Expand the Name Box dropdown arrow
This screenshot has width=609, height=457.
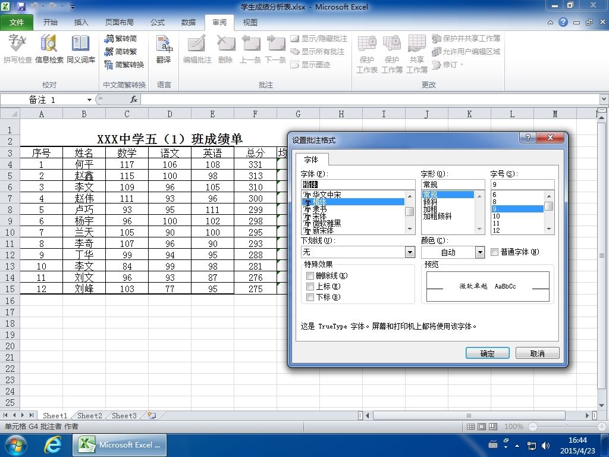pyautogui.click(x=89, y=100)
